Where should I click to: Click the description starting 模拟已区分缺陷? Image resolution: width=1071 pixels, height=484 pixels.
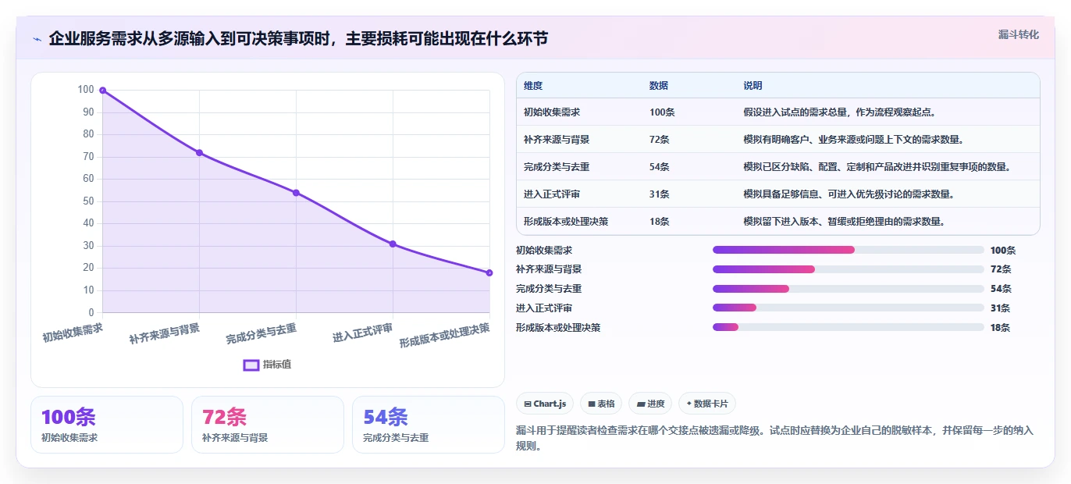pyautogui.click(x=877, y=167)
